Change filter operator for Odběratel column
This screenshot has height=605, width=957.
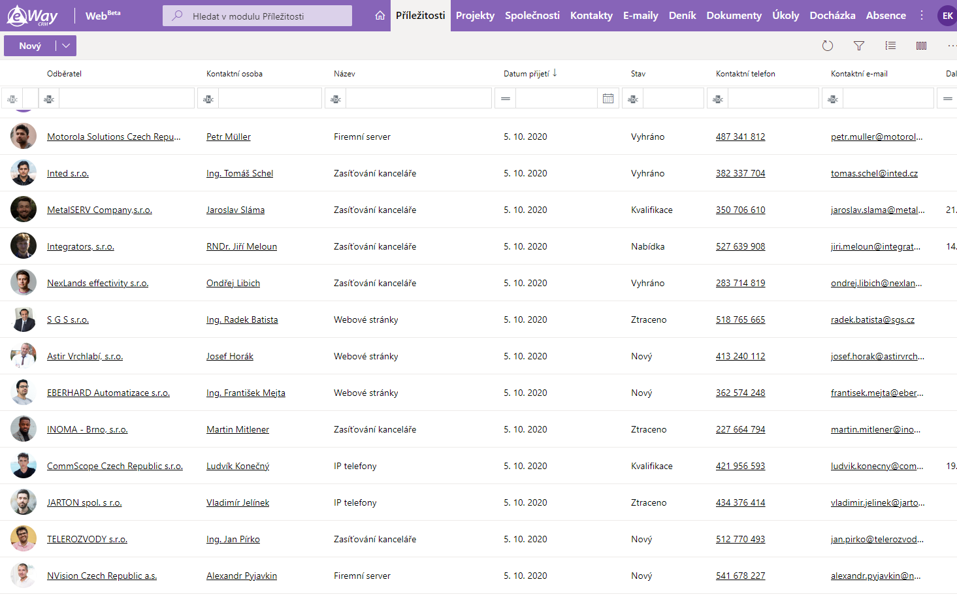49,99
